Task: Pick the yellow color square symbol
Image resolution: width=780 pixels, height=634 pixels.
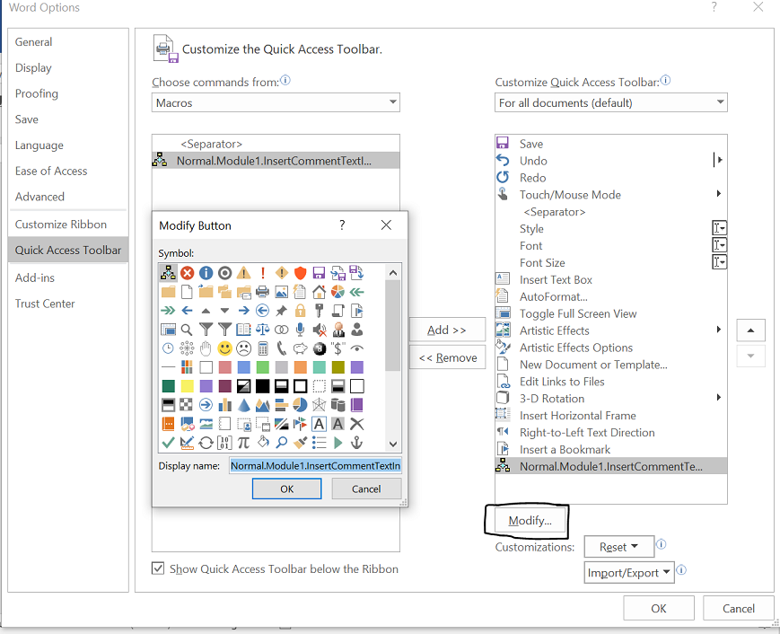Action: point(187,386)
